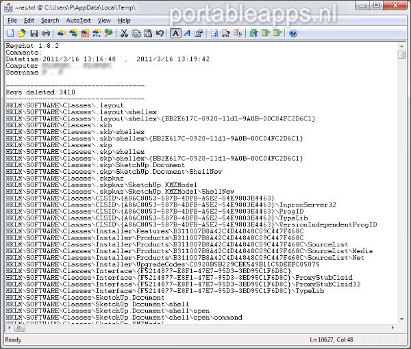The image size is (411, 349).
Task: Toggle the boxed letter A font button
Action: coord(175,33)
